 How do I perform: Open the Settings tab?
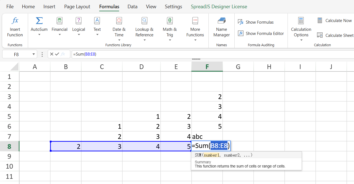tap(173, 7)
